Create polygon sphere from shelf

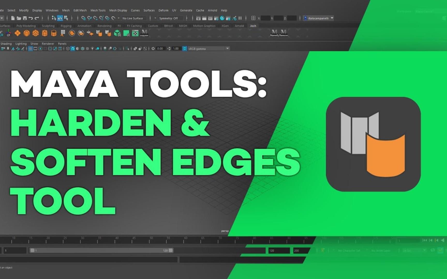coord(26,33)
